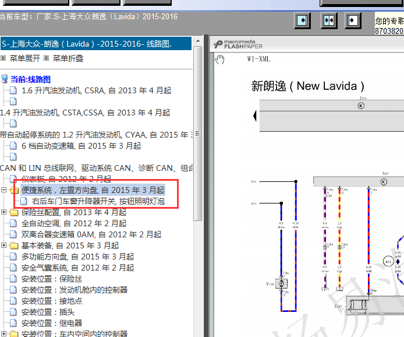This screenshot has width=404, height=337.
Task: Open 带自动起停系统的 1.2 升汽油发动机 entry
Action: (x=97, y=135)
